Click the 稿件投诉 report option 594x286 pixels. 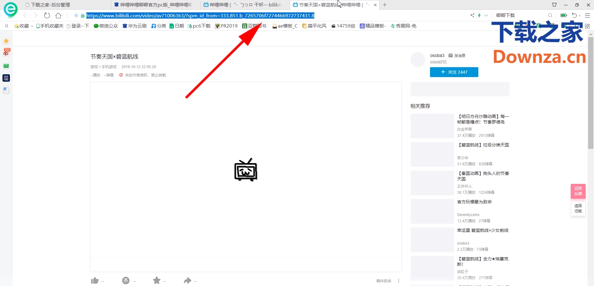pos(383,280)
